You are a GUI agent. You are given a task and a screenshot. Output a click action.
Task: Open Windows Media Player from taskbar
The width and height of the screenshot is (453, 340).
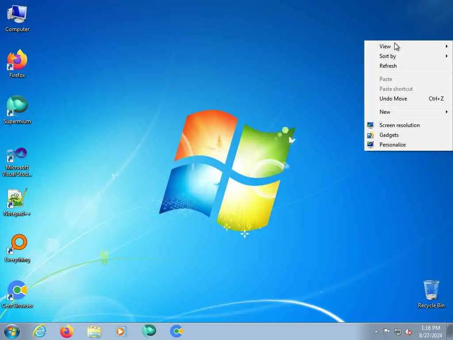(x=121, y=331)
